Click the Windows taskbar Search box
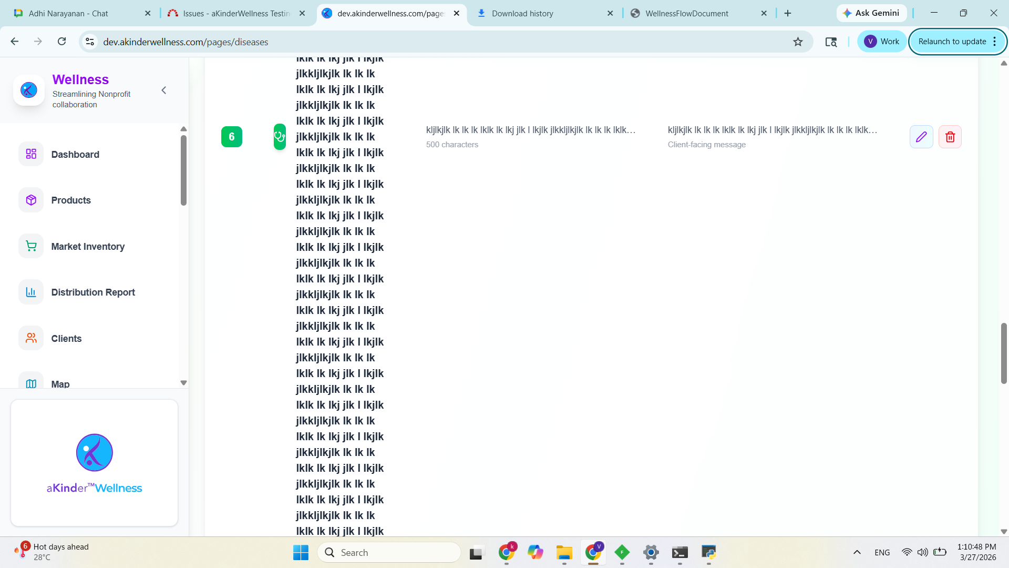 pyautogui.click(x=389, y=552)
